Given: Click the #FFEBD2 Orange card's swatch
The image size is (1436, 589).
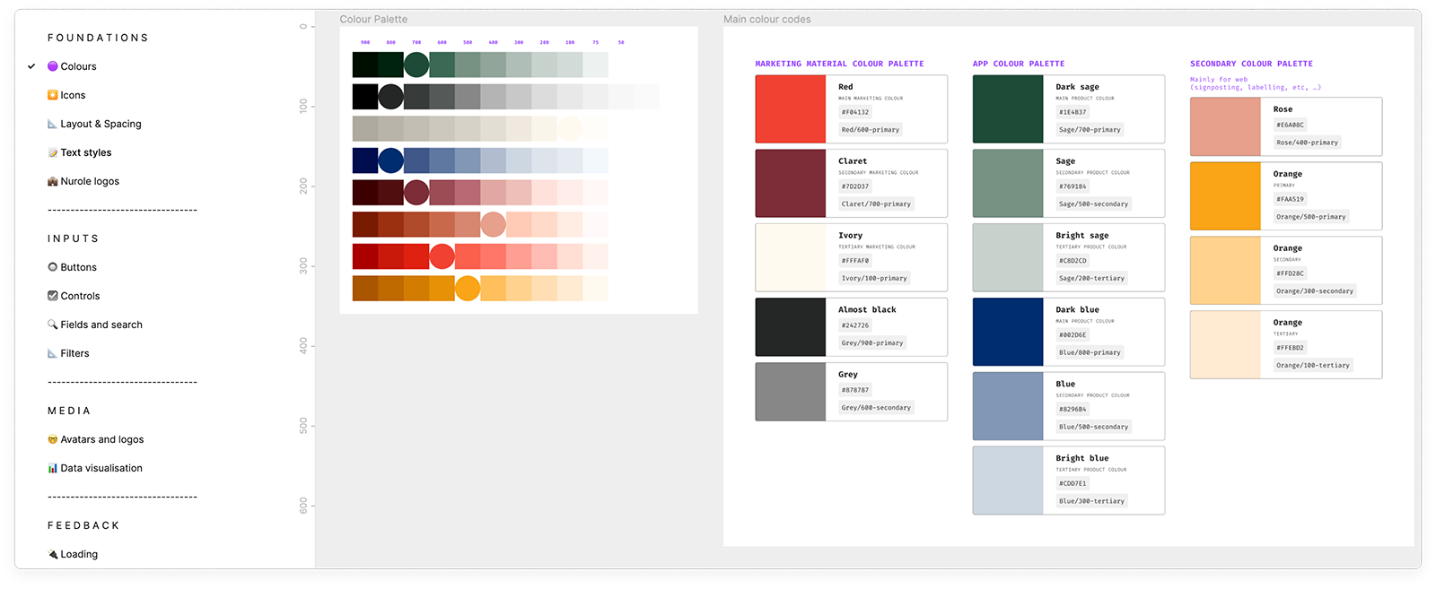Looking at the screenshot, I should pyautogui.click(x=1225, y=345).
